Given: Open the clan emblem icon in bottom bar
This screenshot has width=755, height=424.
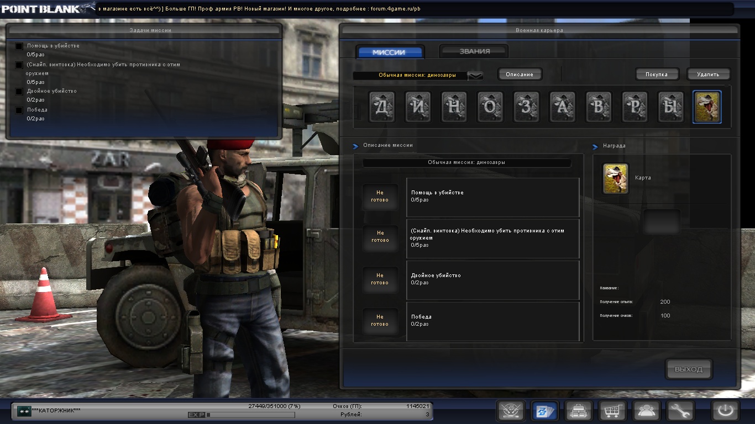Looking at the screenshot, I should (511, 411).
